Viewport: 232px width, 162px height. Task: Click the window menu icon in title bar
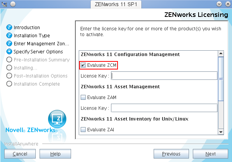click(5, 4)
